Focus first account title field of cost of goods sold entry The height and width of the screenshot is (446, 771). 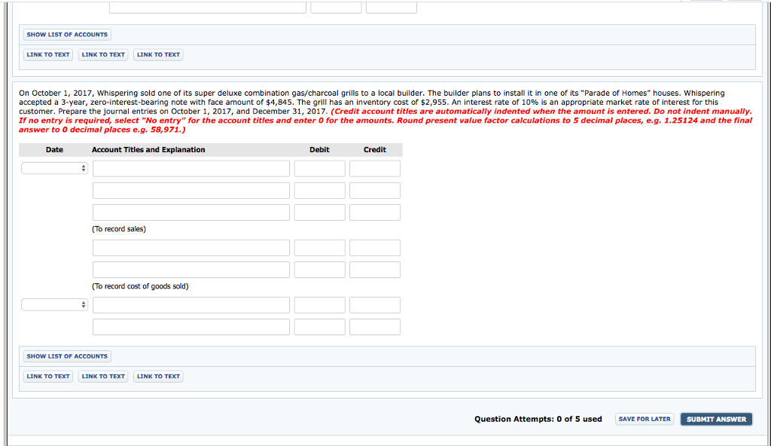(191, 248)
